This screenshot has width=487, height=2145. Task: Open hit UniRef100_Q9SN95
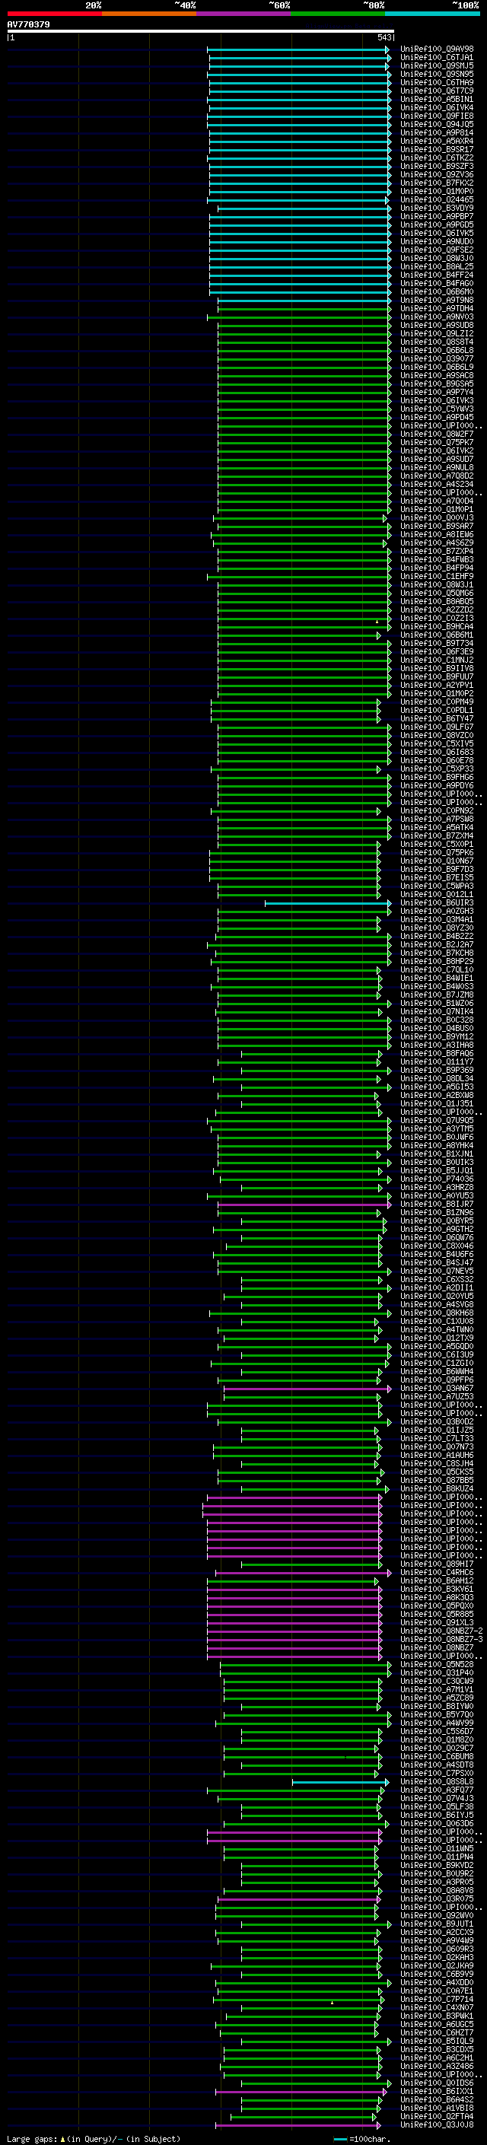click(436, 74)
